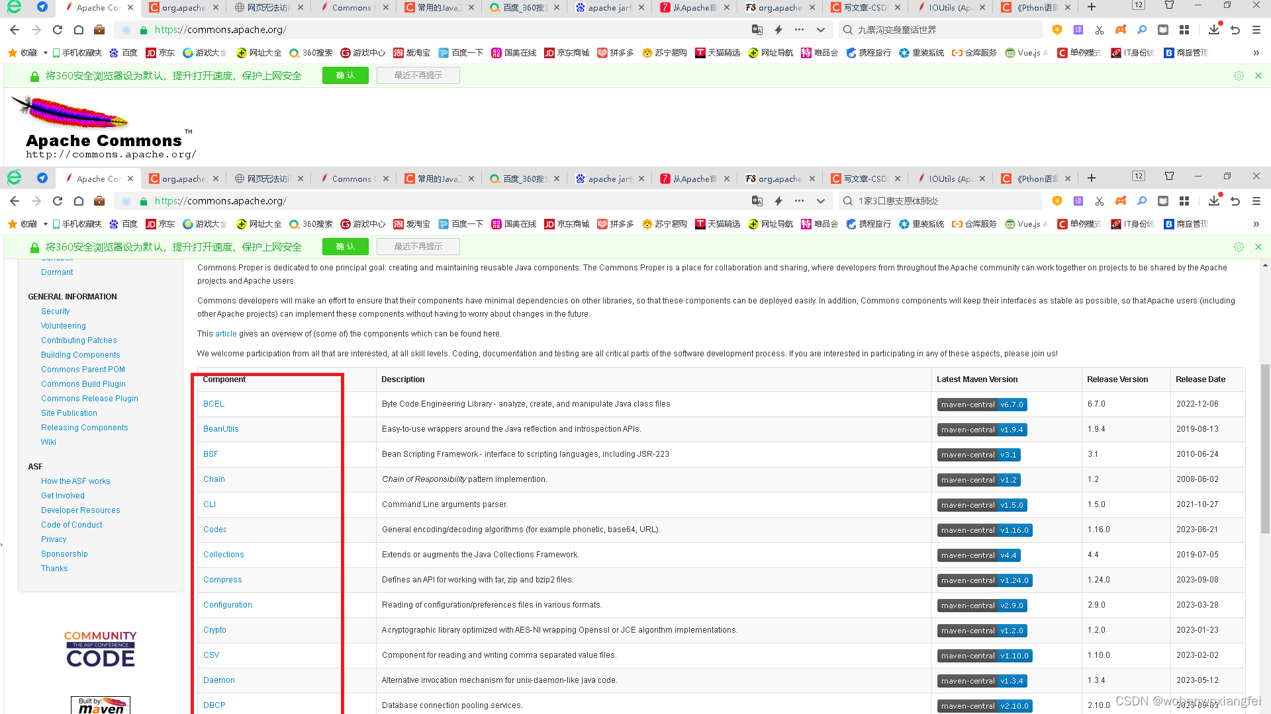Expand the address bar chevron left of the '1家3口患支原体肺炎' box

click(x=821, y=201)
